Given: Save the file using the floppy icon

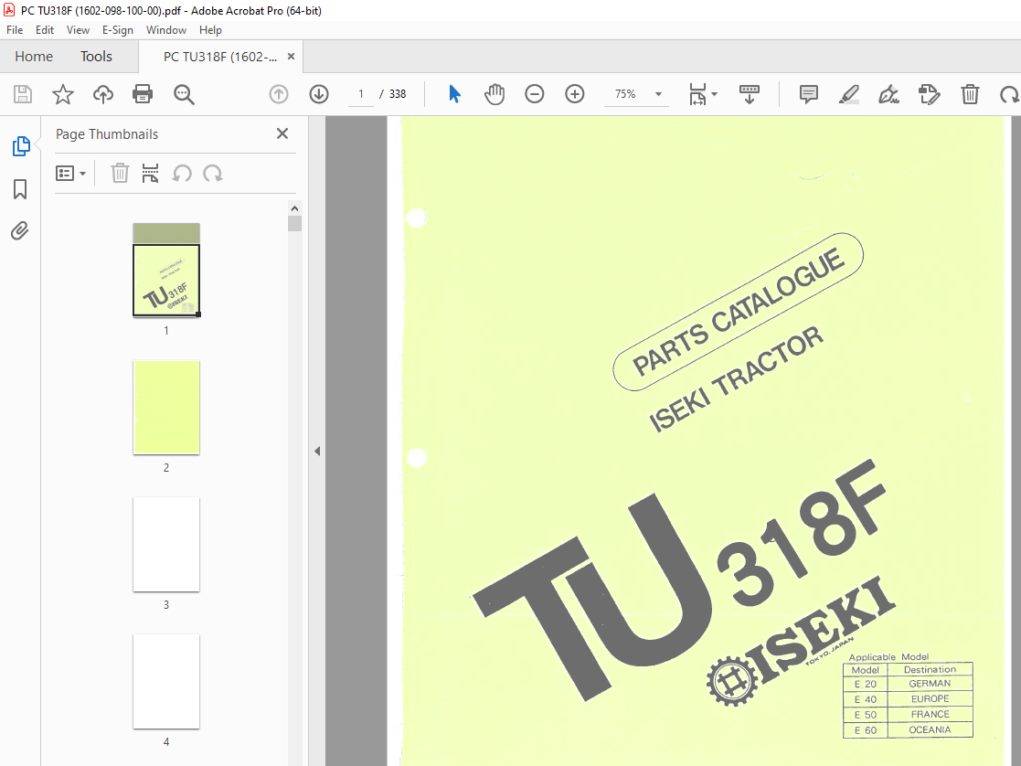Looking at the screenshot, I should pos(23,94).
